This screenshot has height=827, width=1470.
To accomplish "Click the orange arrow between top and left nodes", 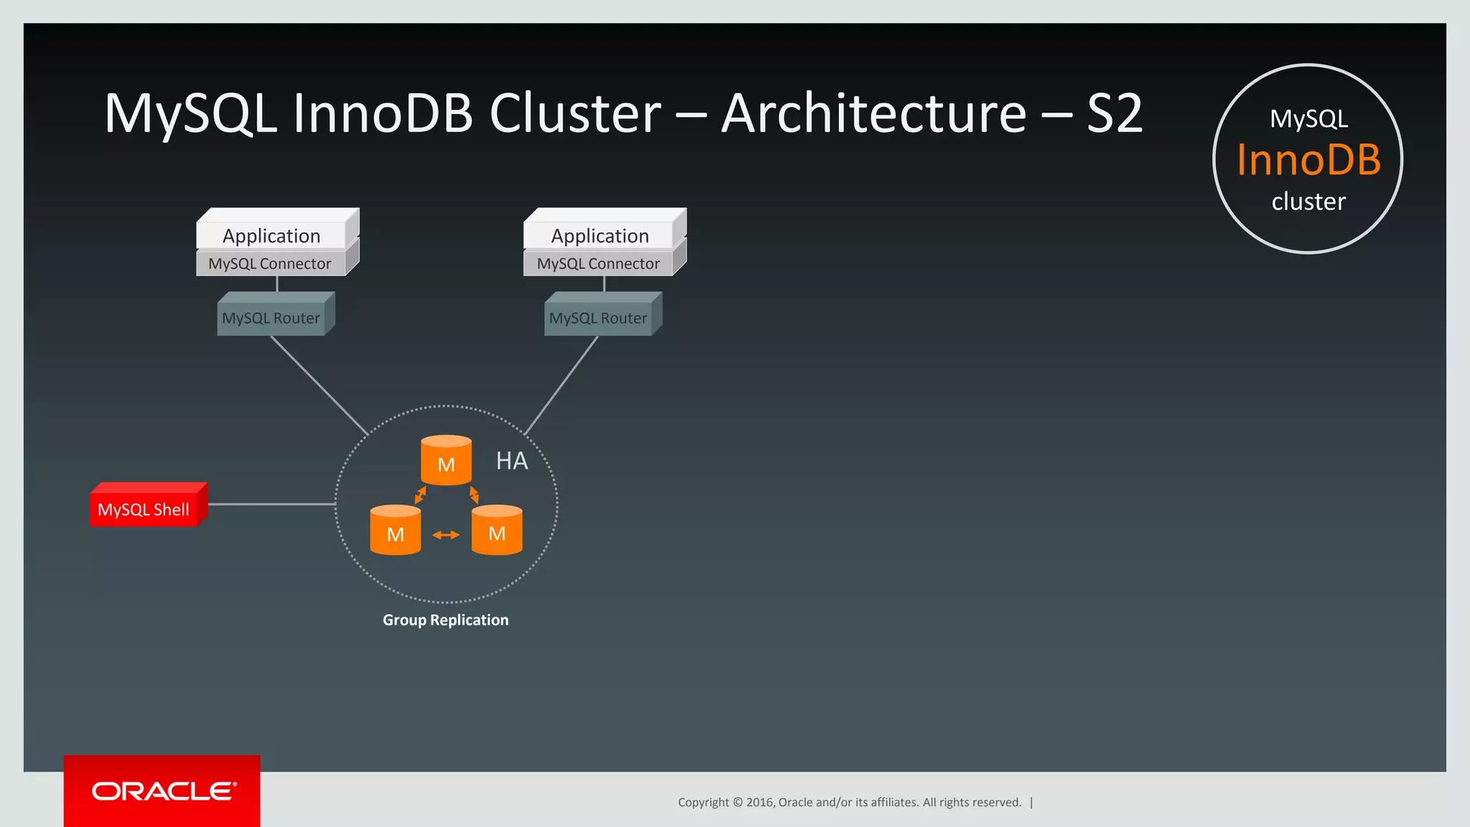I will click(420, 495).
